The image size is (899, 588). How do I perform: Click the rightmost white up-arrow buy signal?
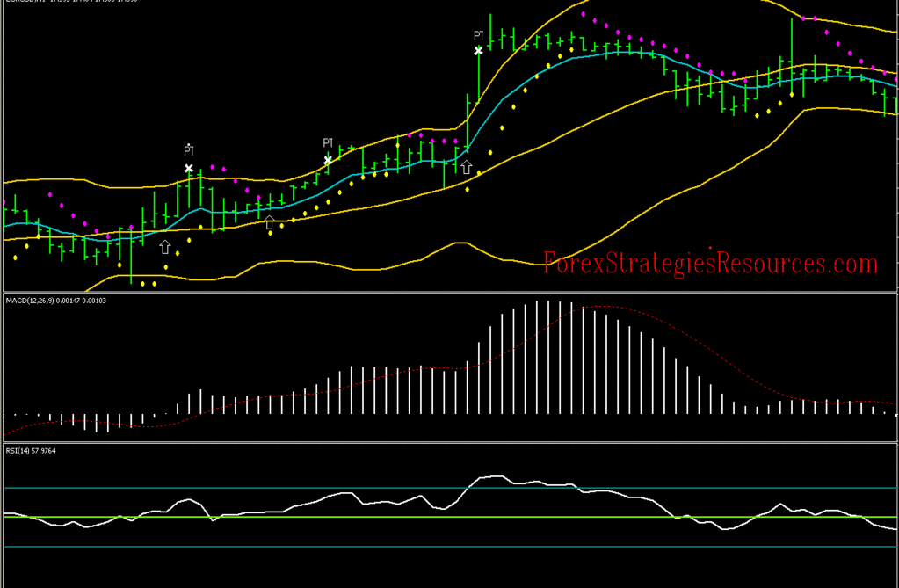coord(467,167)
